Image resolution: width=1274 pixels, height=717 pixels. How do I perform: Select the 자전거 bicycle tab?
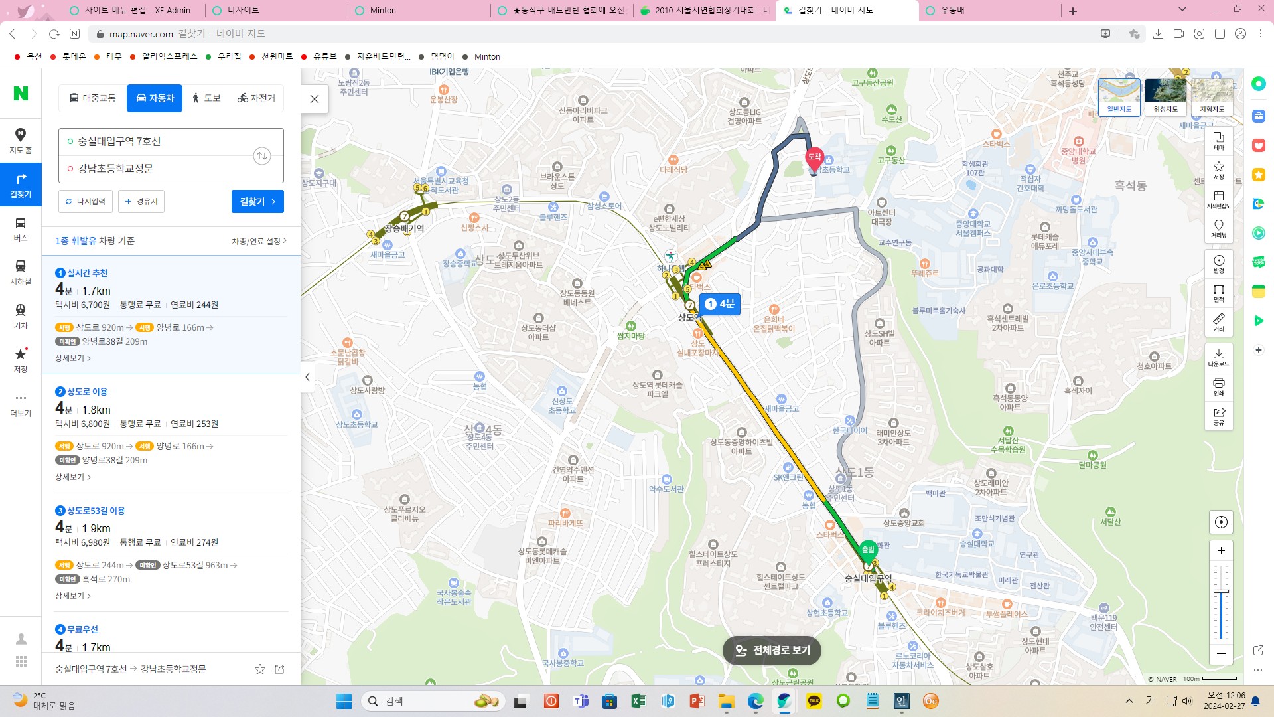[256, 98]
